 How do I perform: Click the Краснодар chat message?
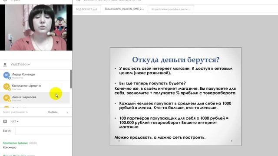point(10,147)
